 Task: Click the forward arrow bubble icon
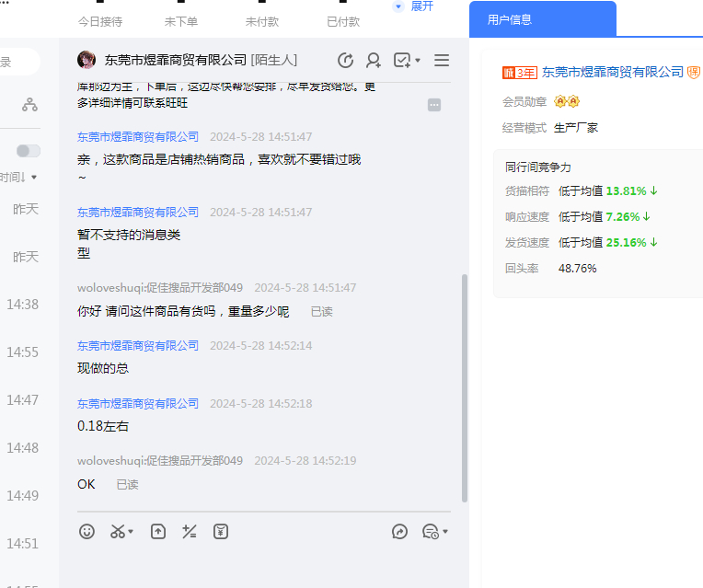[x=399, y=531]
